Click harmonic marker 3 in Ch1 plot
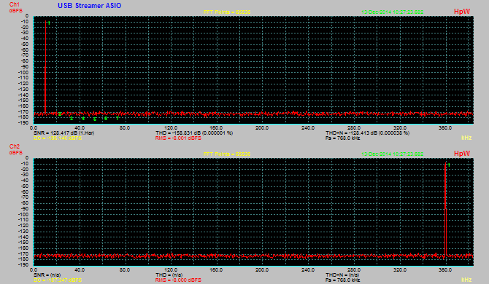This screenshot has height=284, width=489. click(72, 119)
